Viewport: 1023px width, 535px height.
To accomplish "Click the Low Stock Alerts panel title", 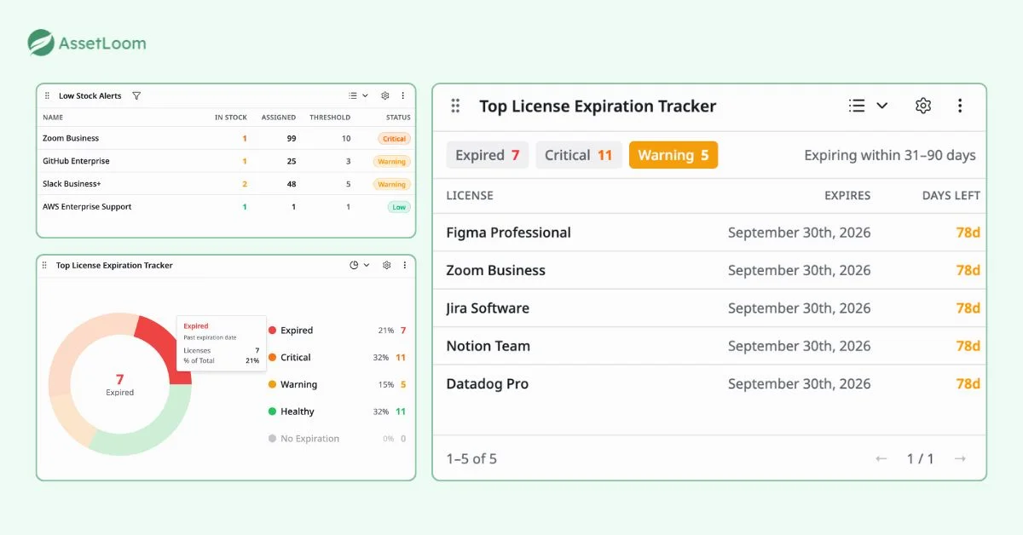I will click(90, 96).
